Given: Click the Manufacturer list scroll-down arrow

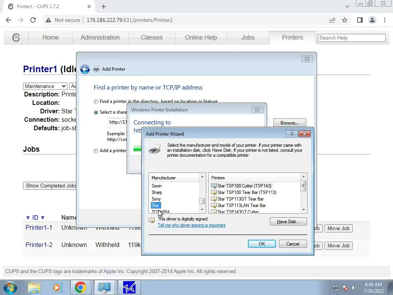Looking at the screenshot, I should coord(202,209).
